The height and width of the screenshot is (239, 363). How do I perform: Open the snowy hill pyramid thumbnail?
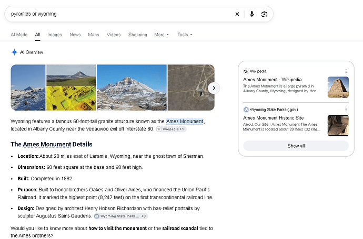tap(28, 88)
